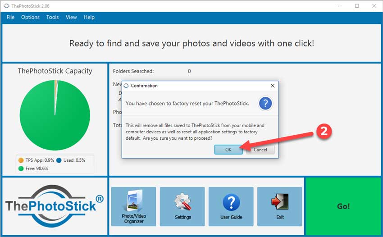Click the 'Folders Searched:' label
The width and height of the screenshot is (383, 237).
coord(133,71)
